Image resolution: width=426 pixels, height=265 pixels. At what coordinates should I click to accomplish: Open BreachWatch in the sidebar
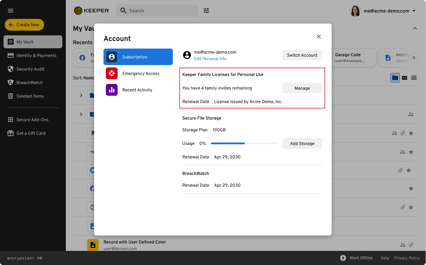[29, 82]
